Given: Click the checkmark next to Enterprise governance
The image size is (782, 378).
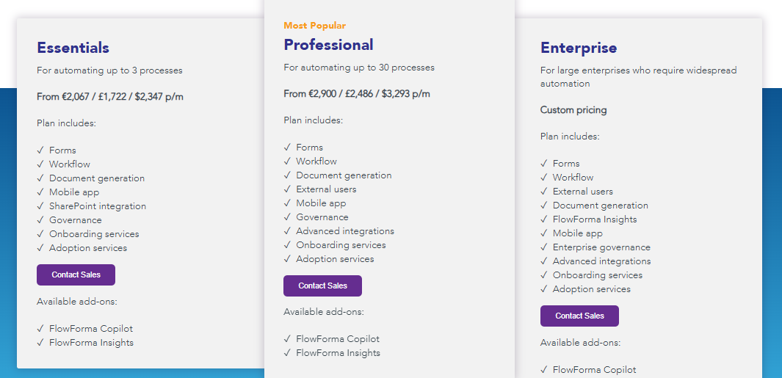Looking at the screenshot, I should (544, 247).
